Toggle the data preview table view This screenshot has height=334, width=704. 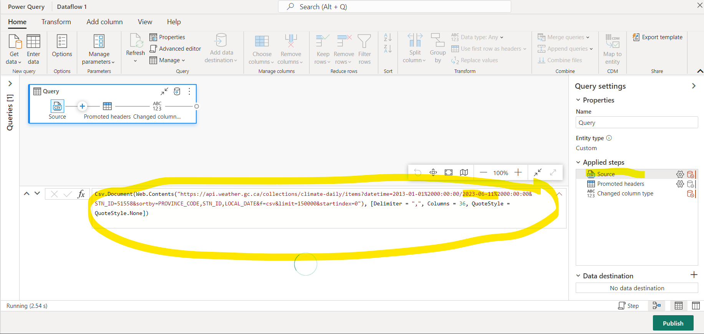coord(679,306)
